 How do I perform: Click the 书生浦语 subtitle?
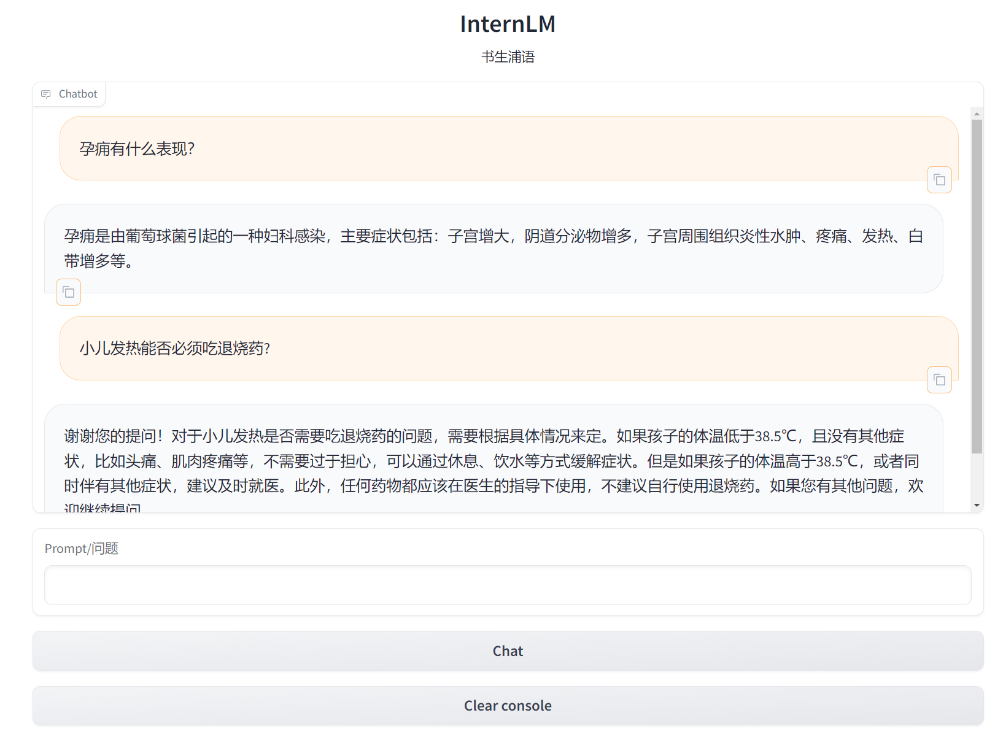(508, 57)
